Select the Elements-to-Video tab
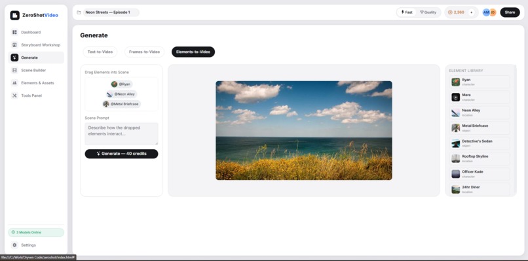Screen dimensions: 528x261 pos(193,52)
